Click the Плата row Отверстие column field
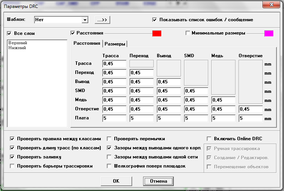284x191 pixels. pyautogui.click(x=250, y=118)
